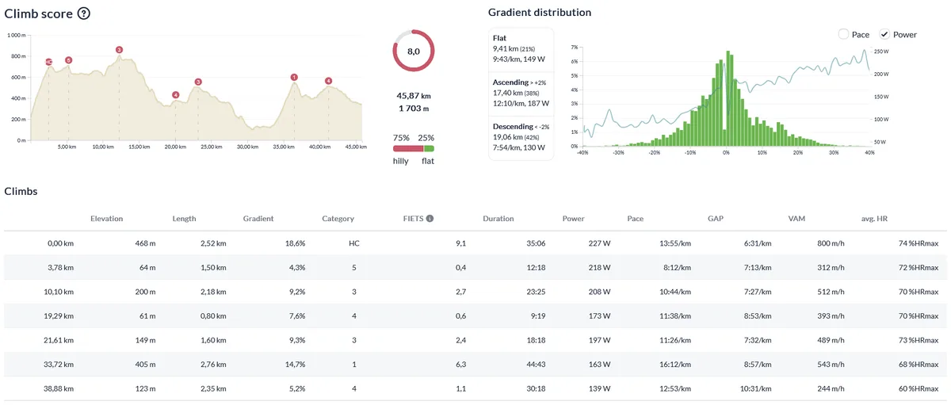
Task: Open the Climb score help question-mark icon
Action: pos(83,13)
